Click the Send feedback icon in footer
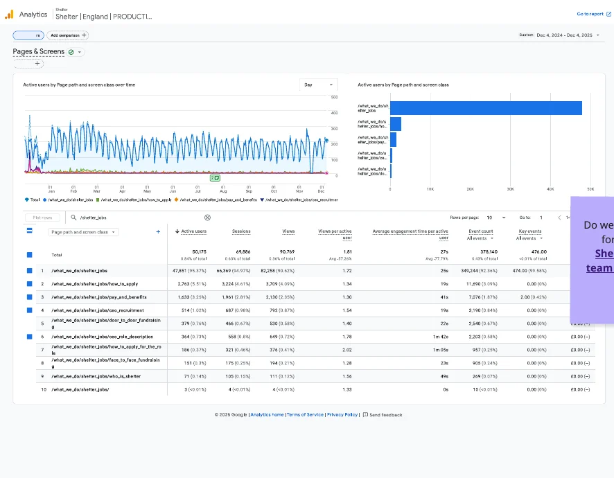The height and width of the screenshot is (478, 614). (x=365, y=414)
